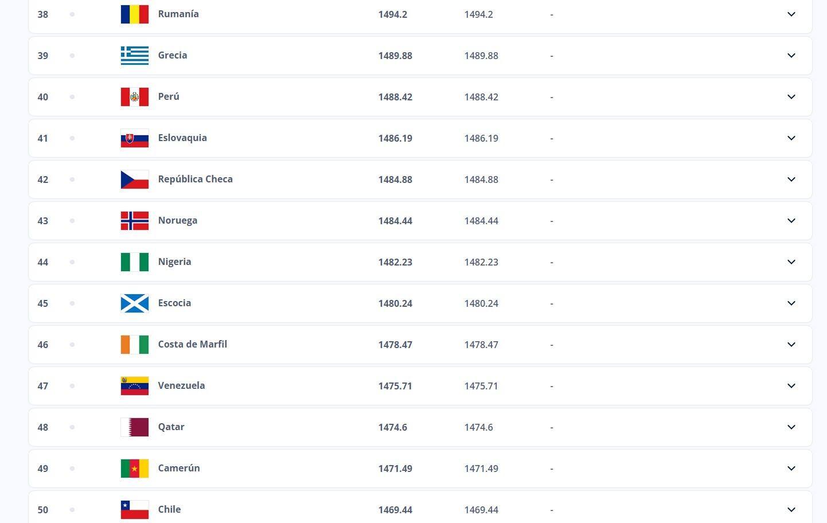
Task: Click the Venezuela flag icon
Action: coord(134,385)
